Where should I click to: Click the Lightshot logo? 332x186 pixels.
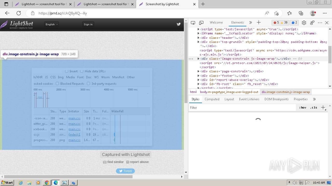(x=17, y=25)
